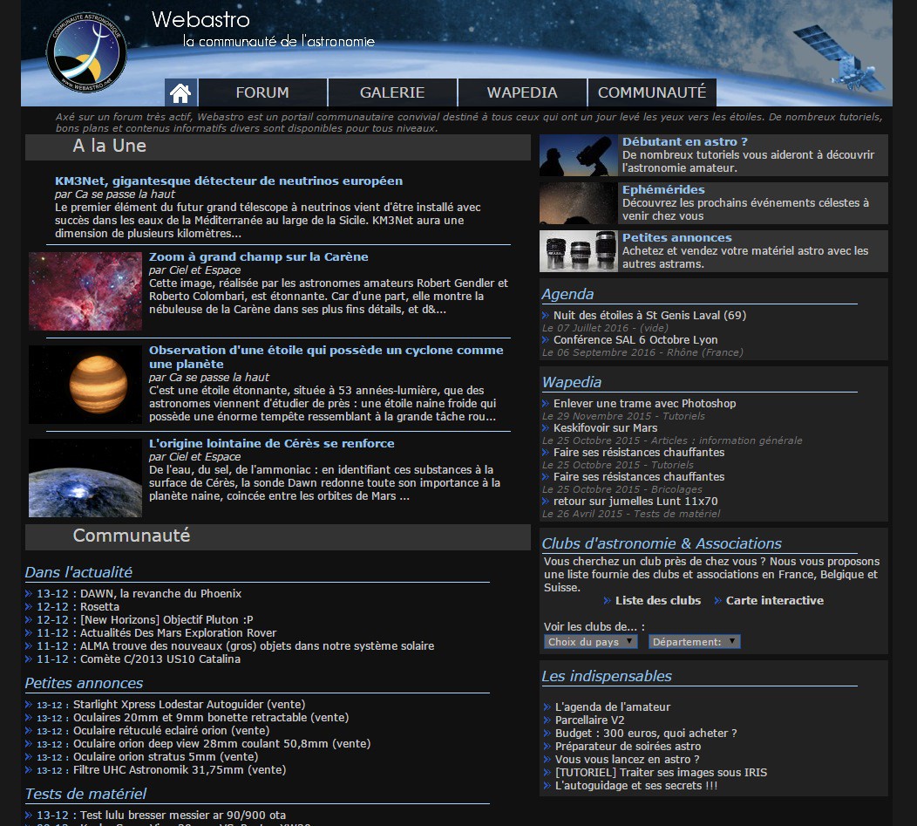917x826 pixels.
Task: Open Petites annonces link in right panel
Action: (x=676, y=237)
